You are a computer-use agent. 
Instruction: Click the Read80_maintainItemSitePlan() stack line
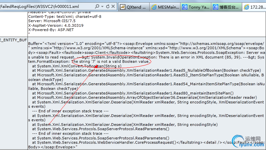click(133, 93)
